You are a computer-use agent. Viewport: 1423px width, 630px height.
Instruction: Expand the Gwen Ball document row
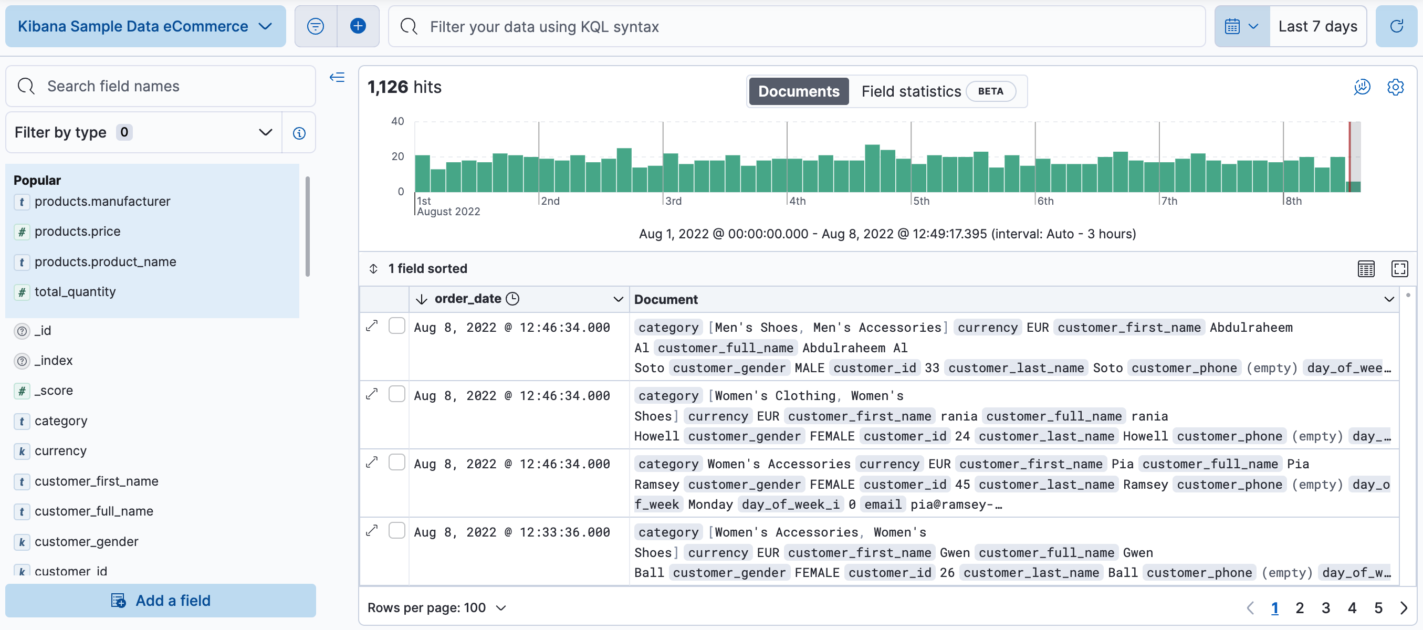tap(372, 531)
